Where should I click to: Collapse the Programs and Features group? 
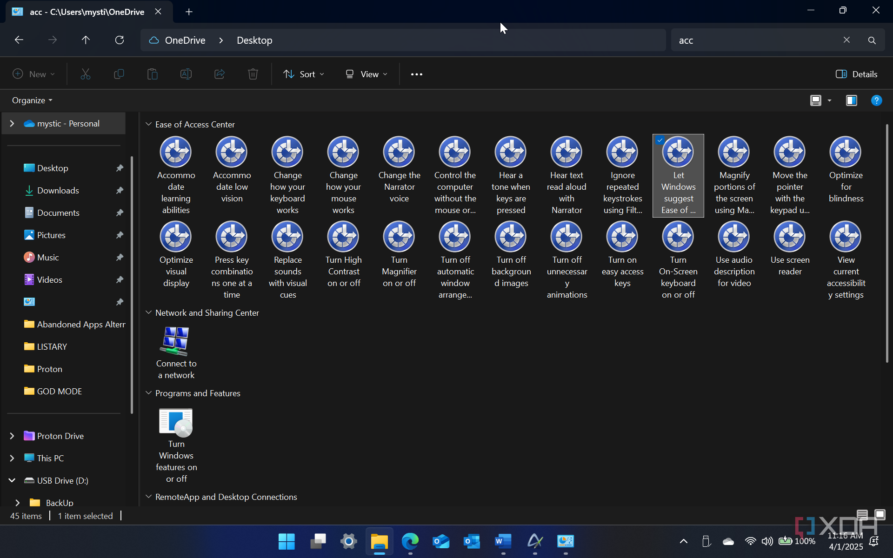(x=149, y=393)
